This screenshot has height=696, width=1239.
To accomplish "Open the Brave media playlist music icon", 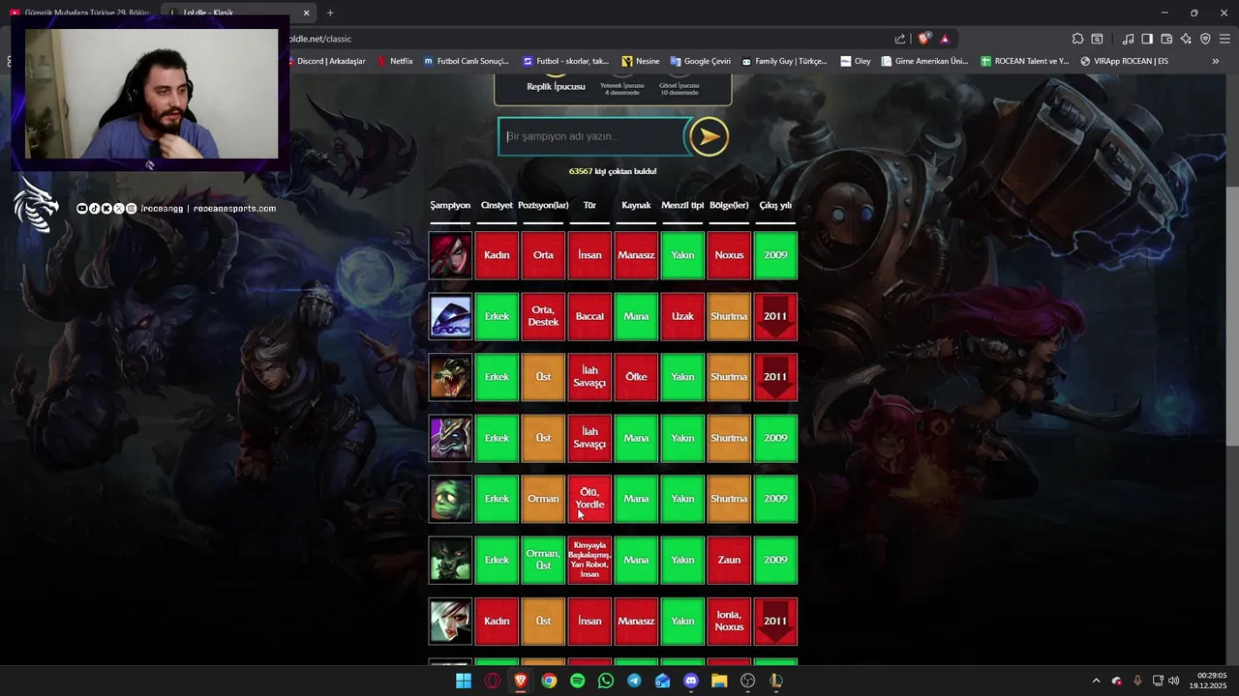I will tap(1128, 39).
